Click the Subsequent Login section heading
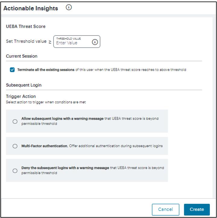217x218 pixels. click(x=24, y=85)
